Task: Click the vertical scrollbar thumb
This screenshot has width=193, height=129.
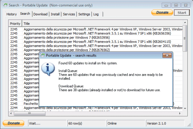Action: (185, 38)
